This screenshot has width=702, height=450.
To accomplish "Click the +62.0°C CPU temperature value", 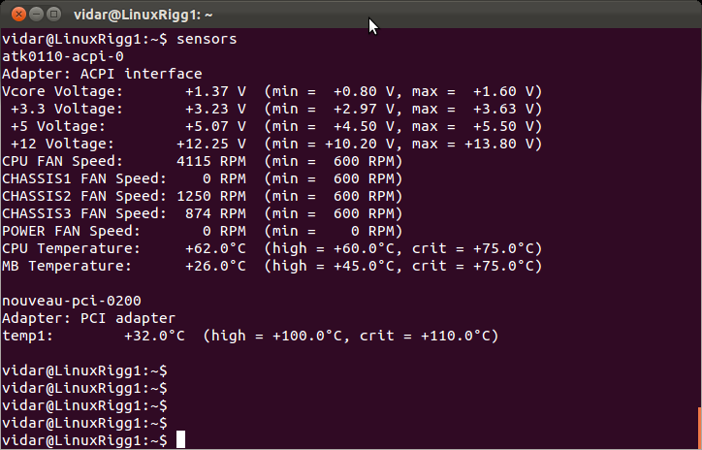I will 216,248.
